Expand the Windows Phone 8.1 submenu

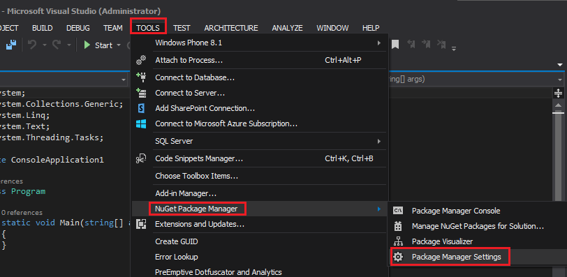tap(379, 43)
